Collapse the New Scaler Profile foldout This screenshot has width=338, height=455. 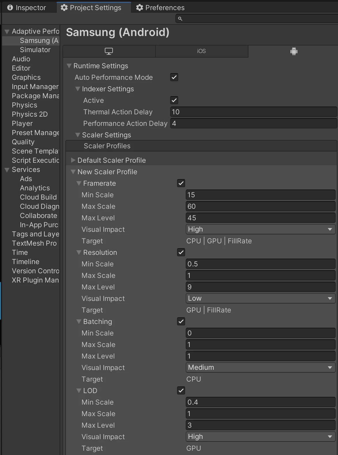click(x=73, y=172)
